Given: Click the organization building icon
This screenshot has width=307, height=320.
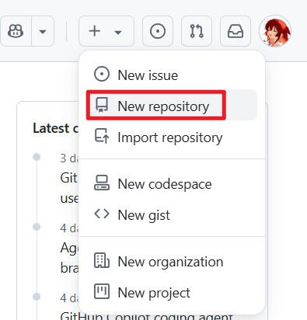Looking at the screenshot, I should tap(102, 260).
